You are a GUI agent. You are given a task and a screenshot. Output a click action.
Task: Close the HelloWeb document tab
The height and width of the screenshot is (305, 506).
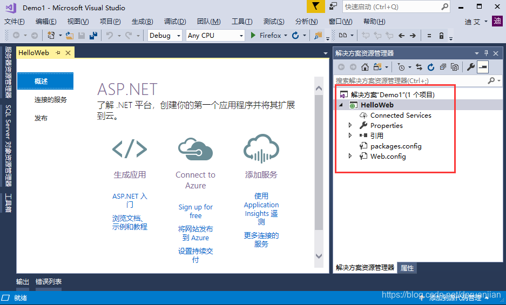tap(68, 53)
